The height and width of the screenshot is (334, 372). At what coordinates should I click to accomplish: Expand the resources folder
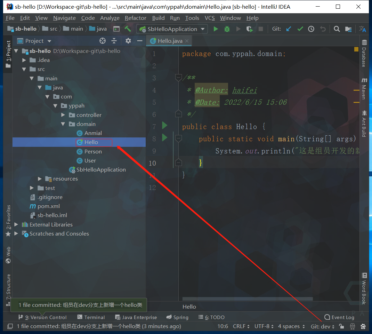coord(40,179)
